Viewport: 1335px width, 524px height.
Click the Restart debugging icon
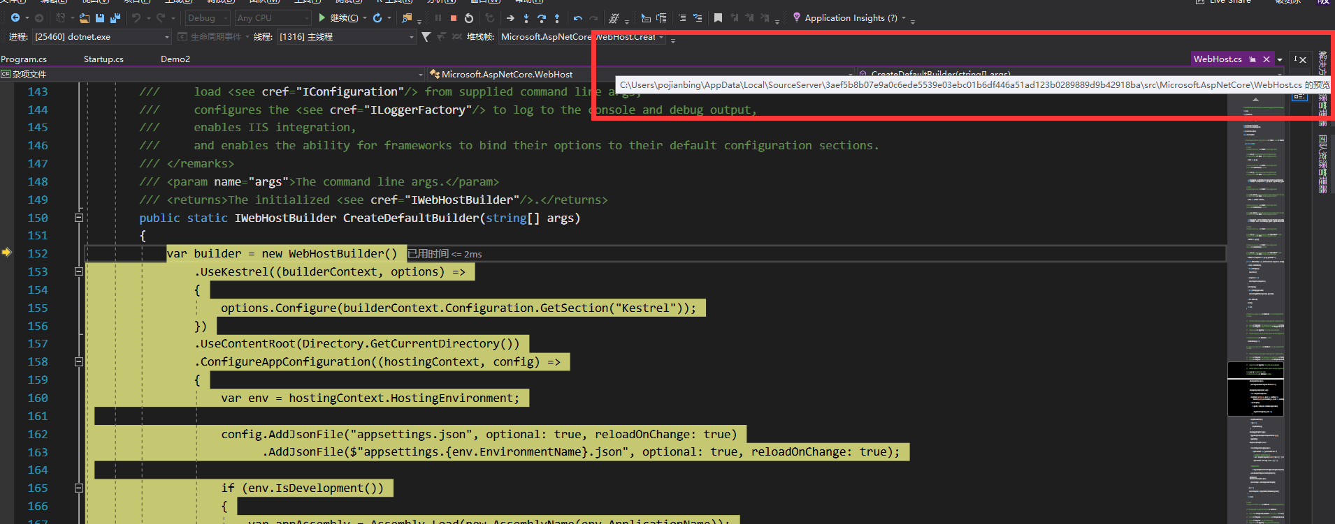469,18
